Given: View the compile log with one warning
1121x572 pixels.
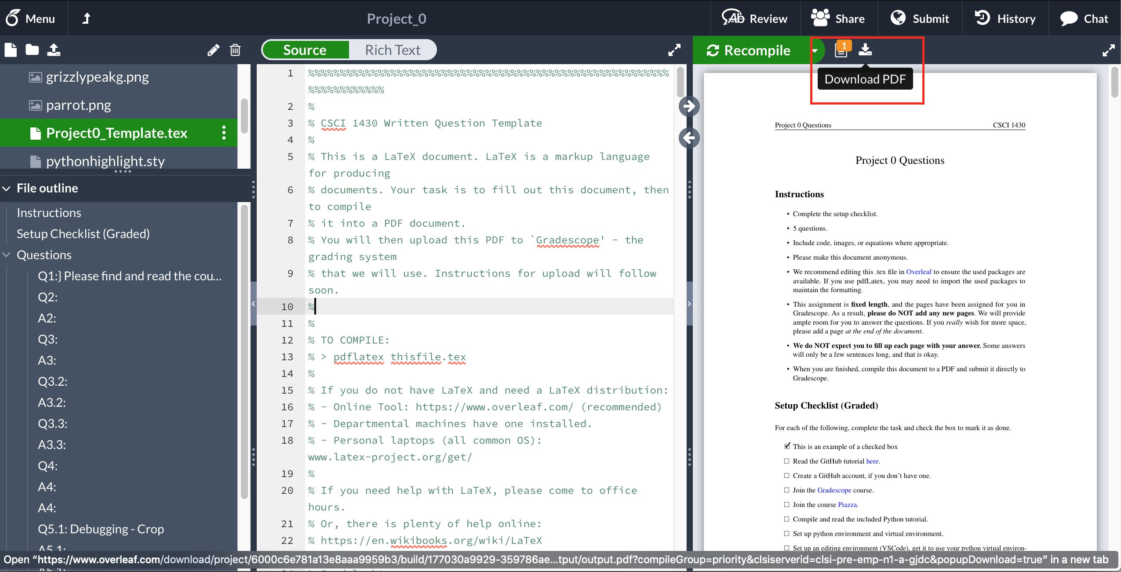Looking at the screenshot, I should (x=841, y=50).
